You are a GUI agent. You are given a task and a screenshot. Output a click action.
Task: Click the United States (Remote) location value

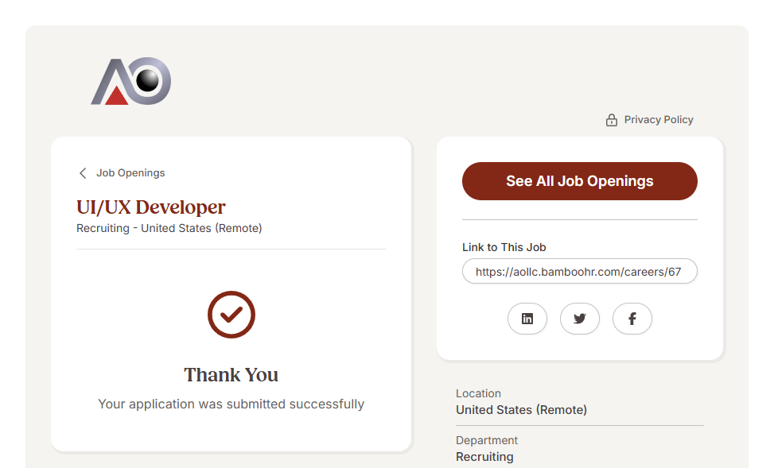(x=521, y=410)
